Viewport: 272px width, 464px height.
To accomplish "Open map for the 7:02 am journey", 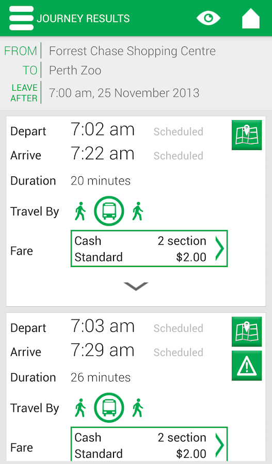I will (247, 135).
